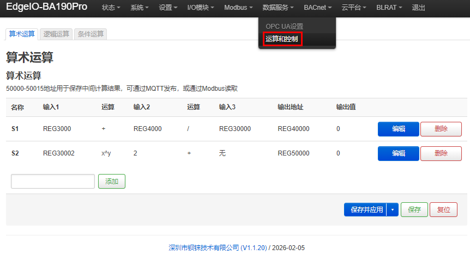Screen dimensions: 470x255
Task: Click the 输入3 column header
Action: click(x=227, y=107)
